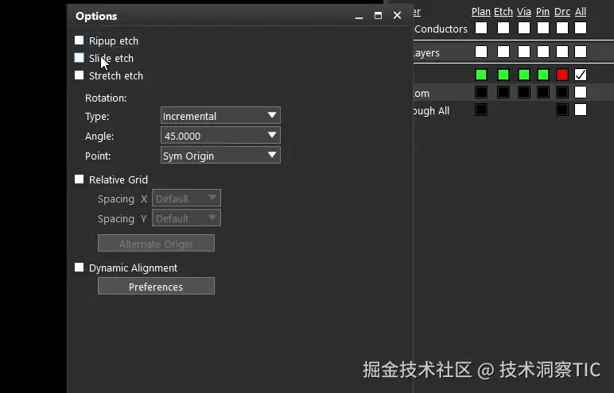Click the Alternate Origin button
Image resolution: width=614 pixels, height=393 pixels.
click(x=156, y=243)
